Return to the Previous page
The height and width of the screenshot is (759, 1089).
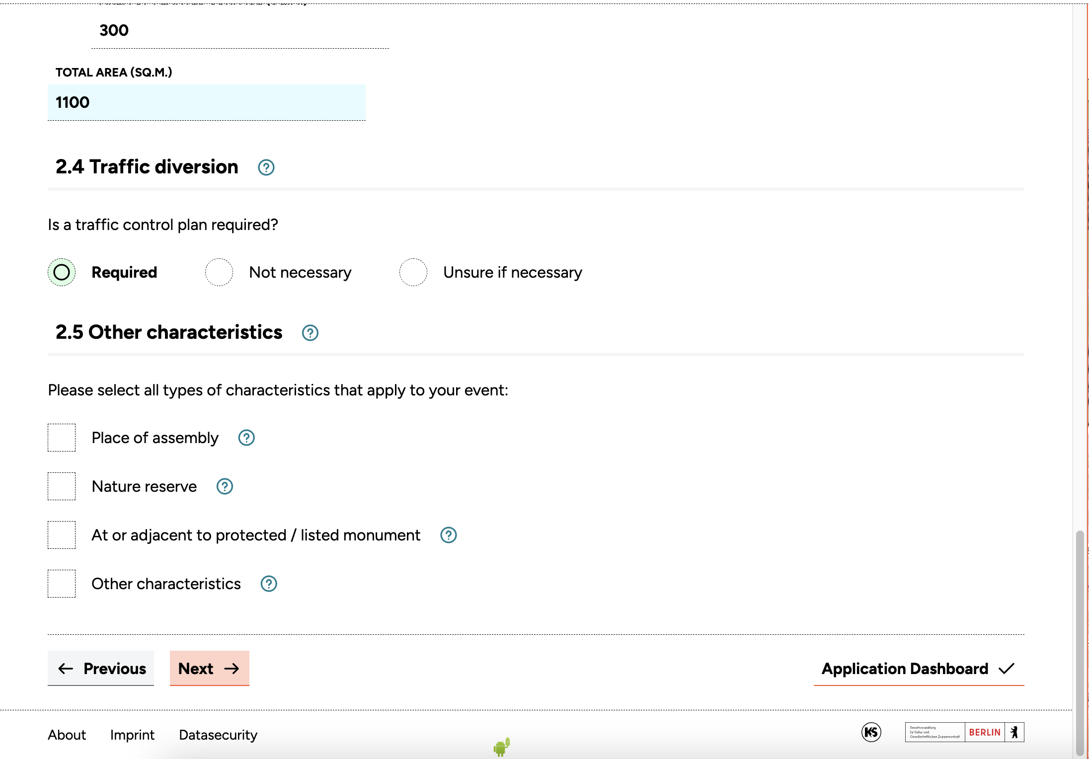[x=101, y=669]
